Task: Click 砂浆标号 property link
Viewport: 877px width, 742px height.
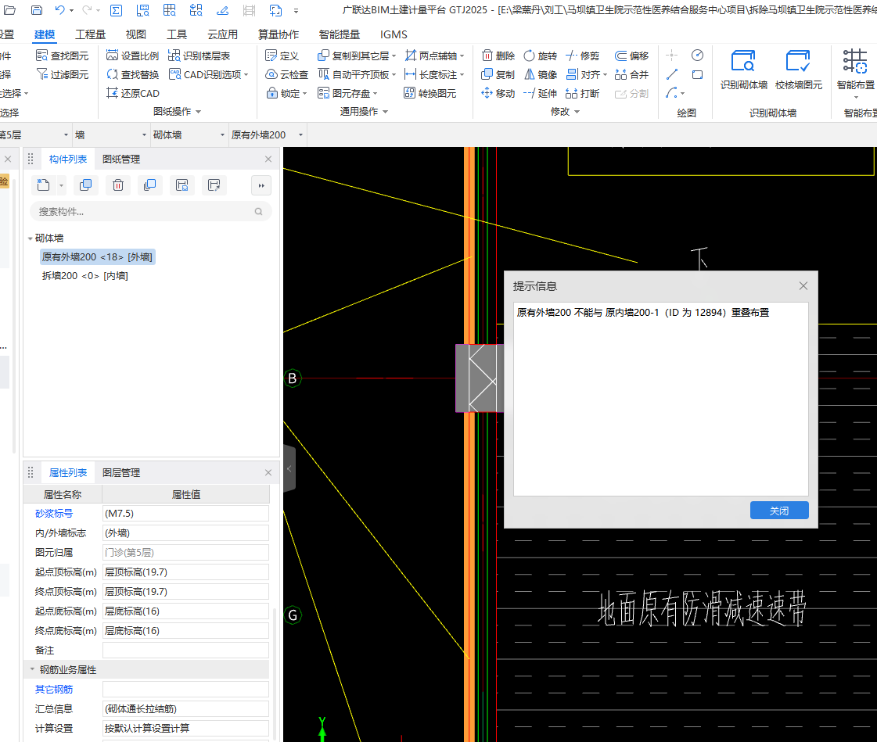Action: pyautogui.click(x=54, y=514)
